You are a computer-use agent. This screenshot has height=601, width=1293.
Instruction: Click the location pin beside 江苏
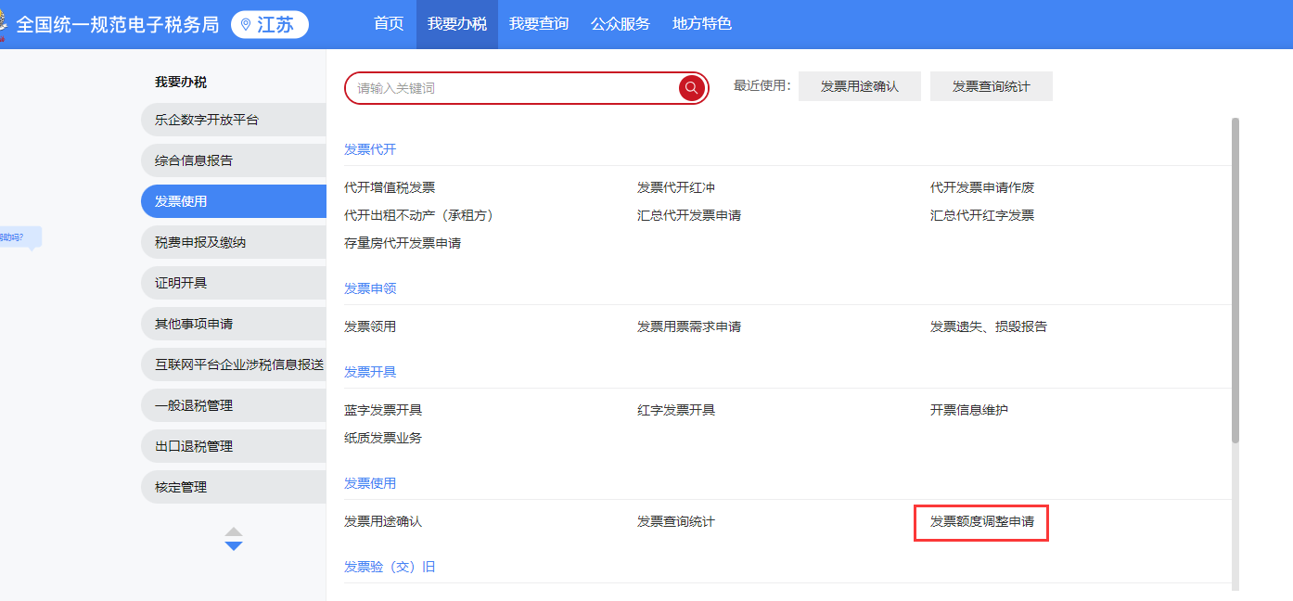[246, 25]
